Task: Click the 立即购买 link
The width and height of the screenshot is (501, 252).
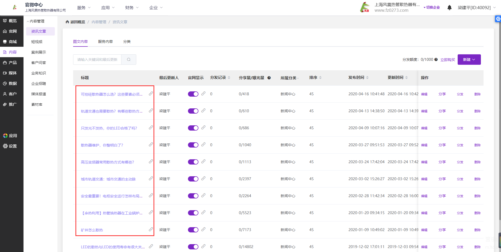Action: (447, 60)
